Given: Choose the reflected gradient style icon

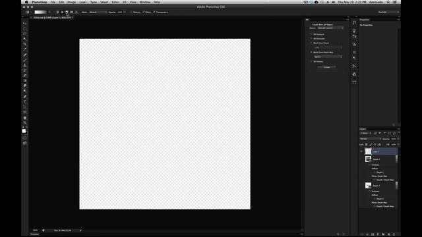Looking at the screenshot, I should pos(71,12).
